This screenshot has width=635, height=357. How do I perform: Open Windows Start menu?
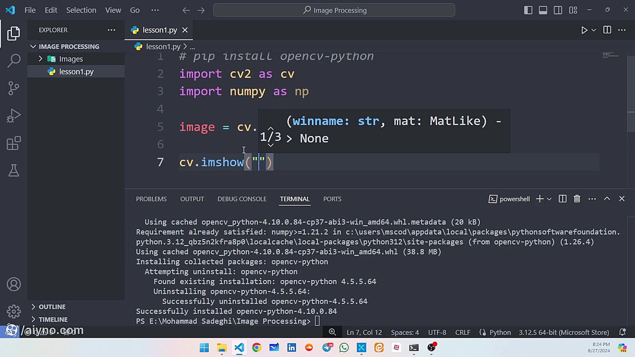pos(204,347)
